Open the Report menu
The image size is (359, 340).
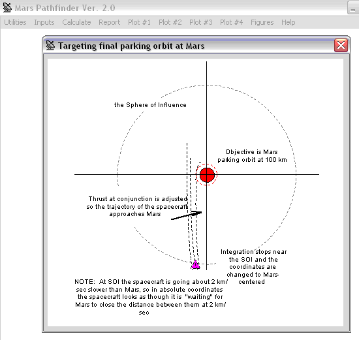(x=109, y=22)
